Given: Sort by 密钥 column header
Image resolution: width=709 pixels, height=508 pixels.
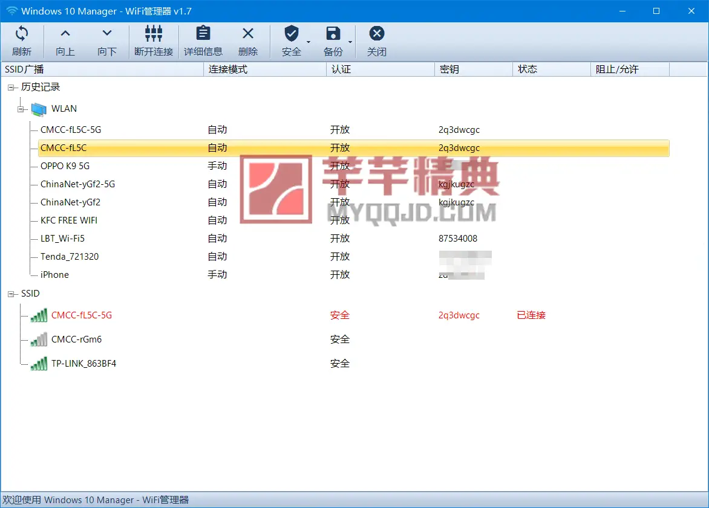Looking at the screenshot, I should [474, 69].
